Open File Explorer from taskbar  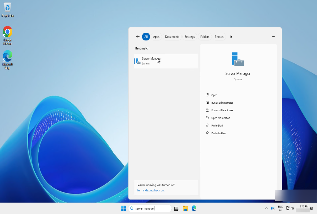pyautogui.click(x=185, y=208)
